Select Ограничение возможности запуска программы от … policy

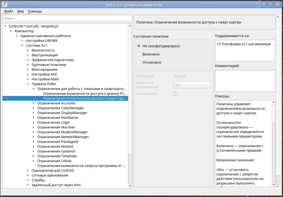click(81, 166)
